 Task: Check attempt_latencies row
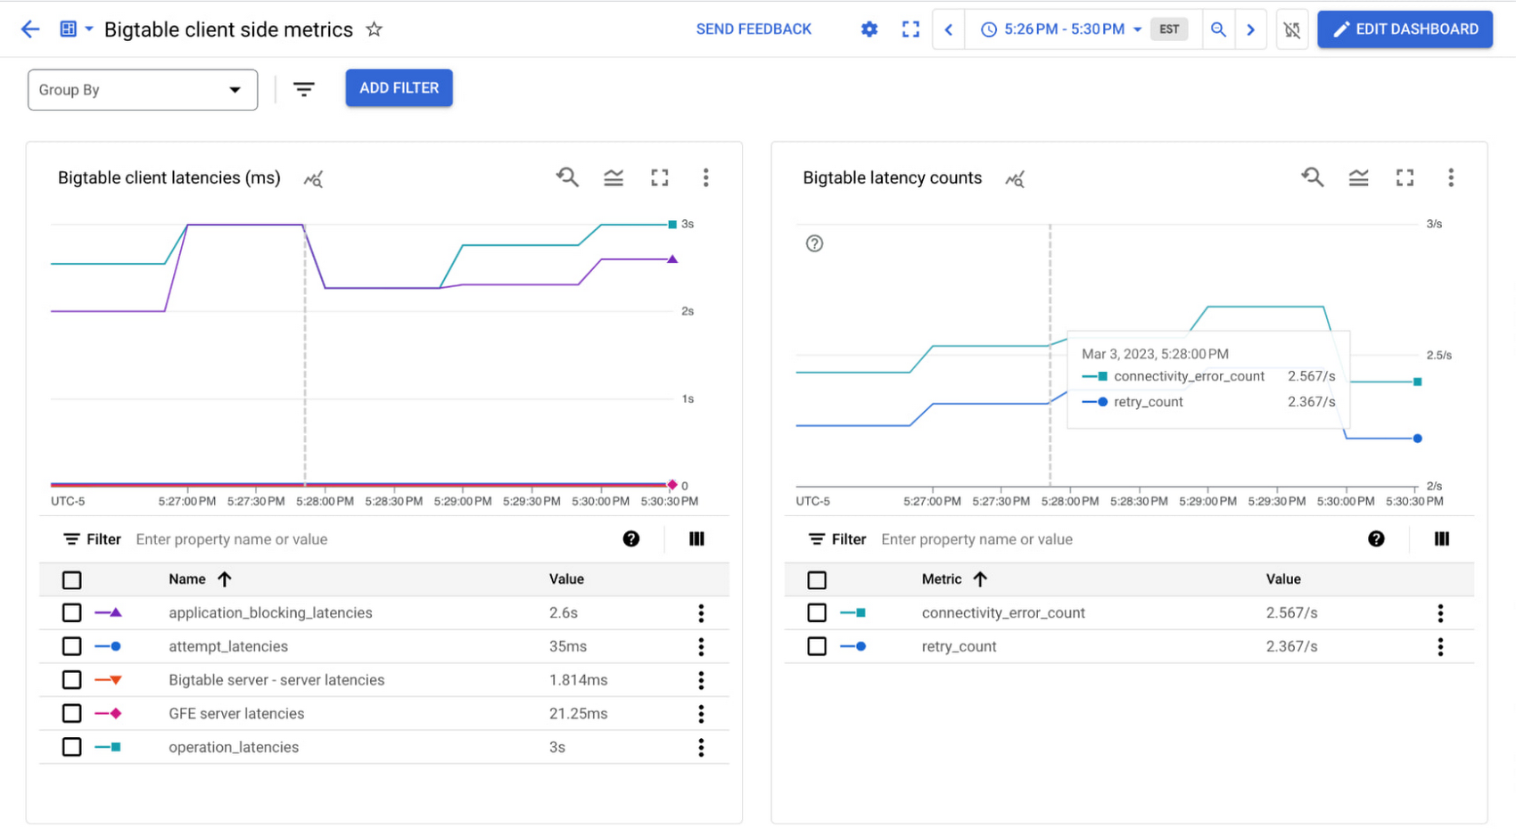[x=72, y=647]
